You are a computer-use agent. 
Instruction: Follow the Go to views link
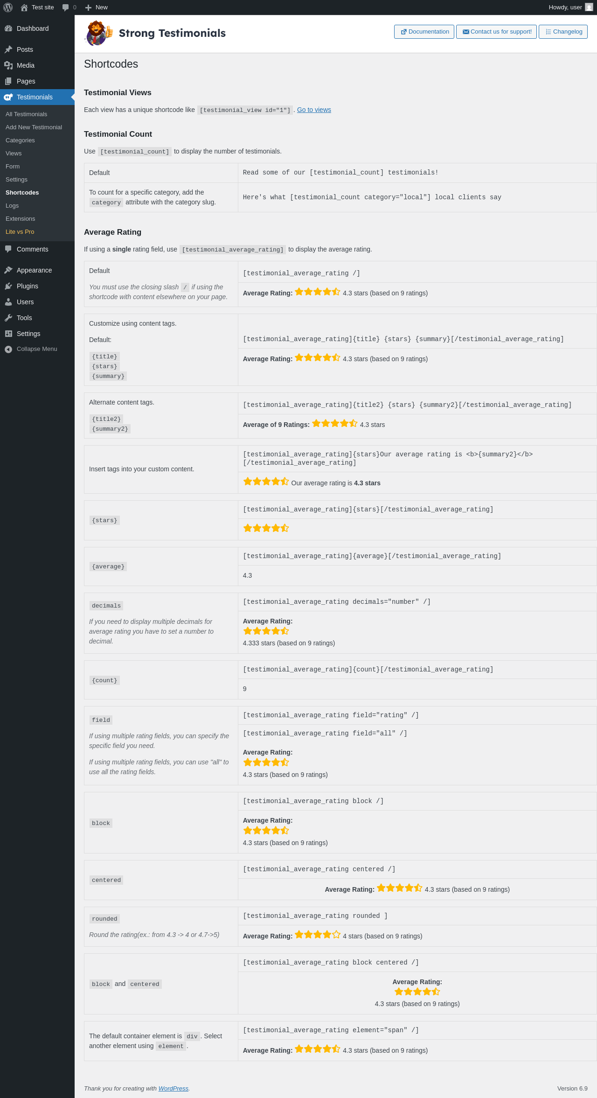coord(314,110)
